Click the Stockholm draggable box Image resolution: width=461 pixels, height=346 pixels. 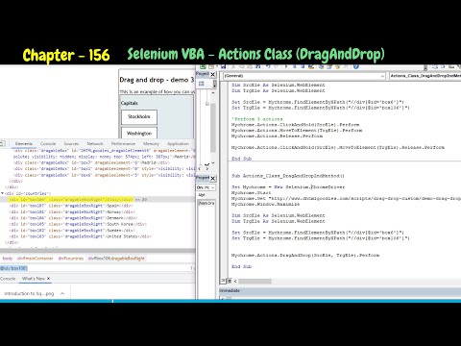point(139,117)
